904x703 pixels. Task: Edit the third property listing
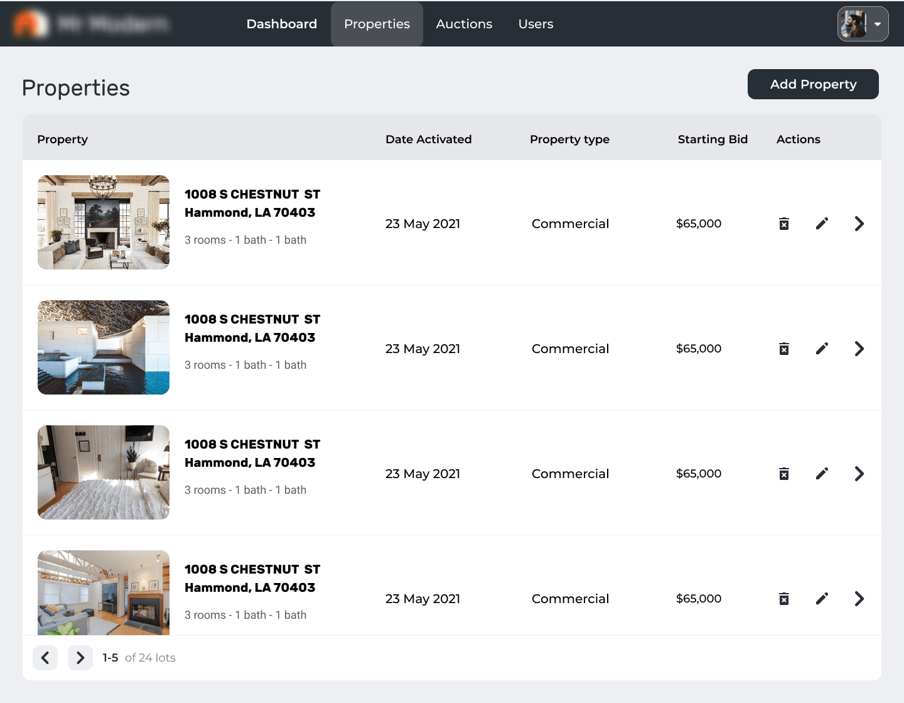click(x=822, y=473)
